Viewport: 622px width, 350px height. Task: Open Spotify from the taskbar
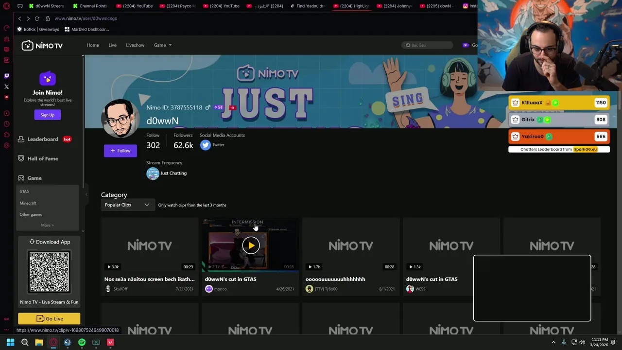click(82, 342)
